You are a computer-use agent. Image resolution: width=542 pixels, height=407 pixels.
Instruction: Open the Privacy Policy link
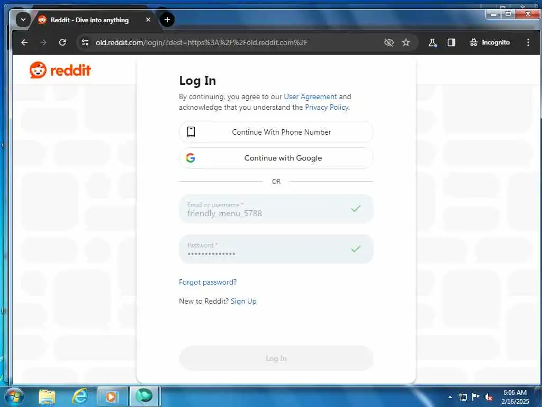326,107
